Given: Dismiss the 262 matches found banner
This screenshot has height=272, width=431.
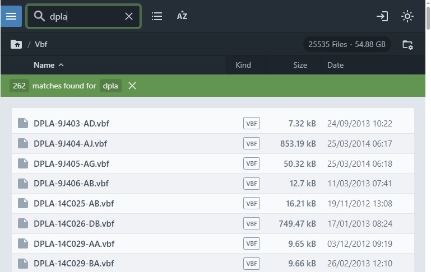Looking at the screenshot, I should coord(132,86).
